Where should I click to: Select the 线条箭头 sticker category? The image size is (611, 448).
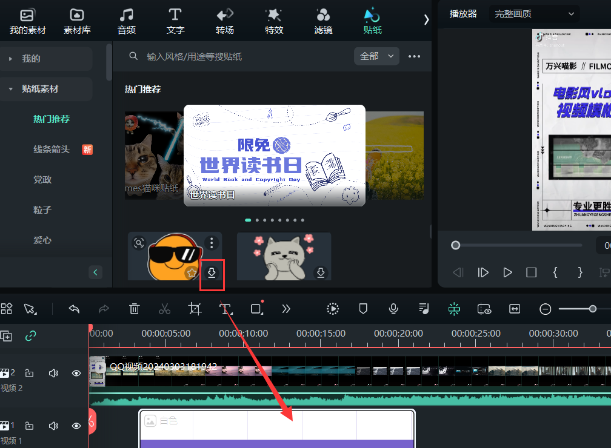point(52,150)
